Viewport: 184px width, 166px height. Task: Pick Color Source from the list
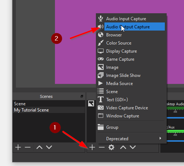[131, 43]
